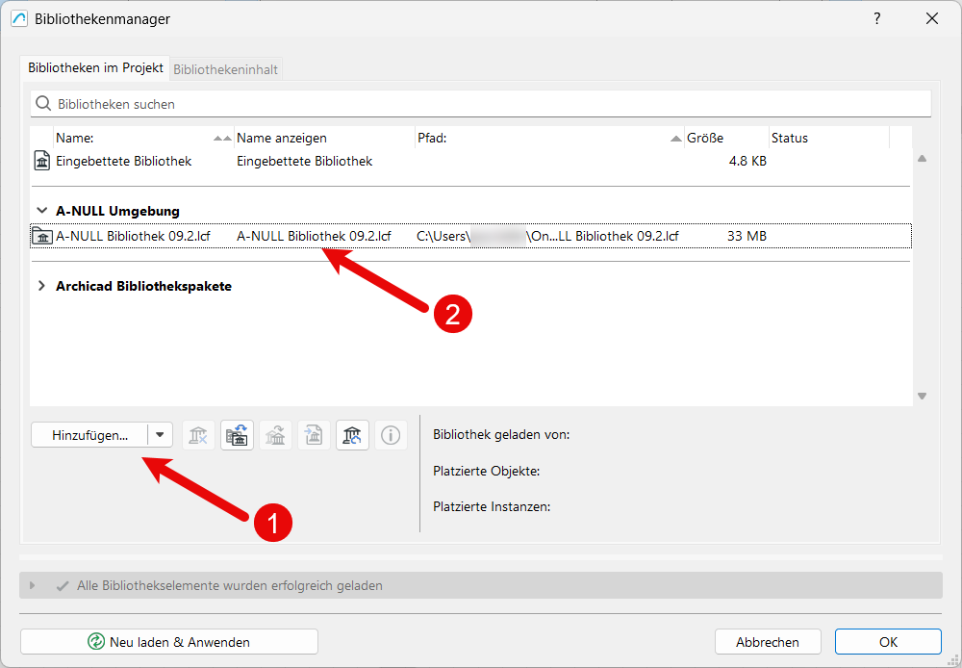The width and height of the screenshot is (962, 668).
Task: Click the info icon in library toolbar
Action: [x=391, y=435]
